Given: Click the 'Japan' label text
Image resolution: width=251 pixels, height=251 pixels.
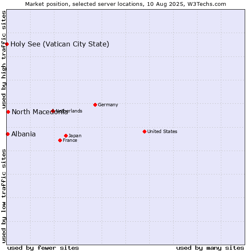Looking at the screenshot, I should click(x=75, y=136).
